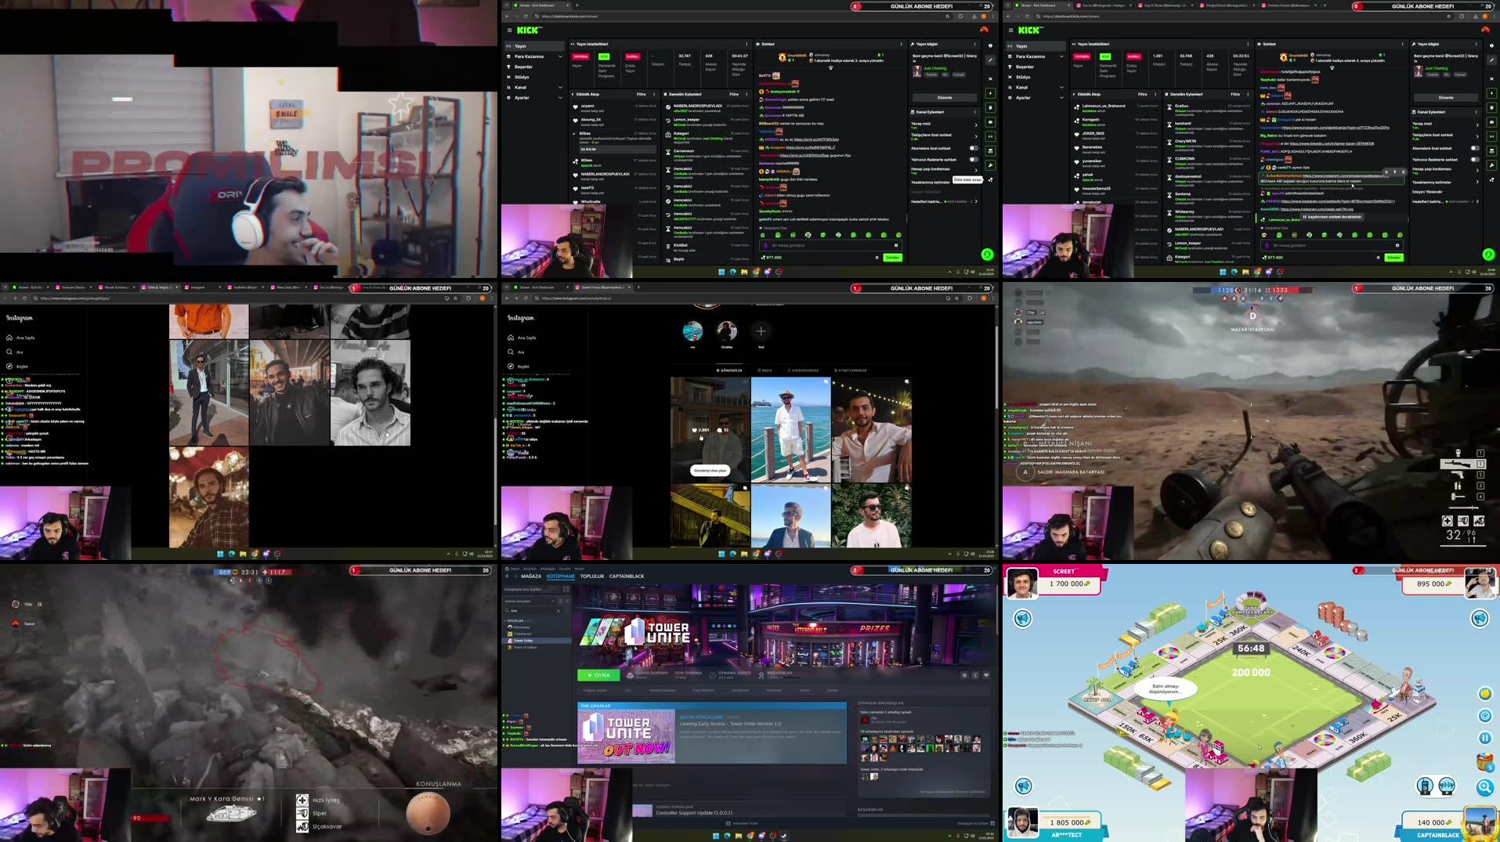The width and height of the screenshot is (1500, 842).
Task: Open Keşfet in middle-left Instagram sidebar
Action: (17, 366)
